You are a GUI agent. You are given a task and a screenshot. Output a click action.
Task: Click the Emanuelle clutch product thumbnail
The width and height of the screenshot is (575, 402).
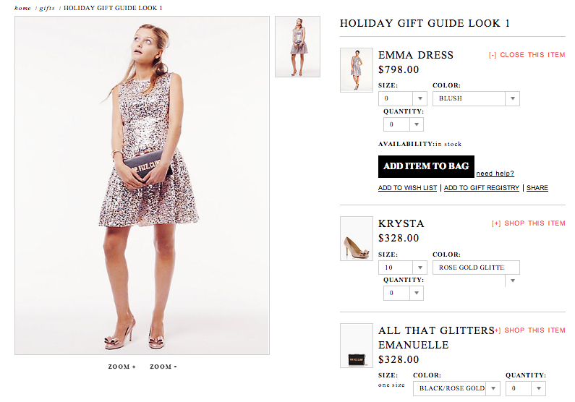(356, 346)
